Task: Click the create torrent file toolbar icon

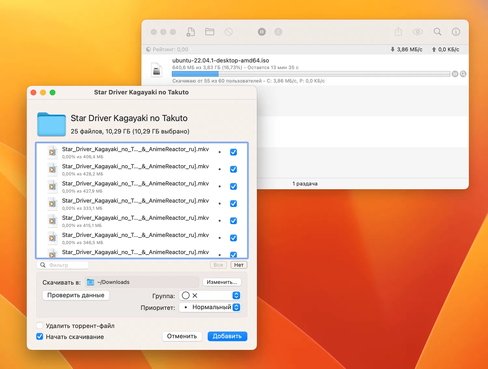Action: (x=191, y=32)
